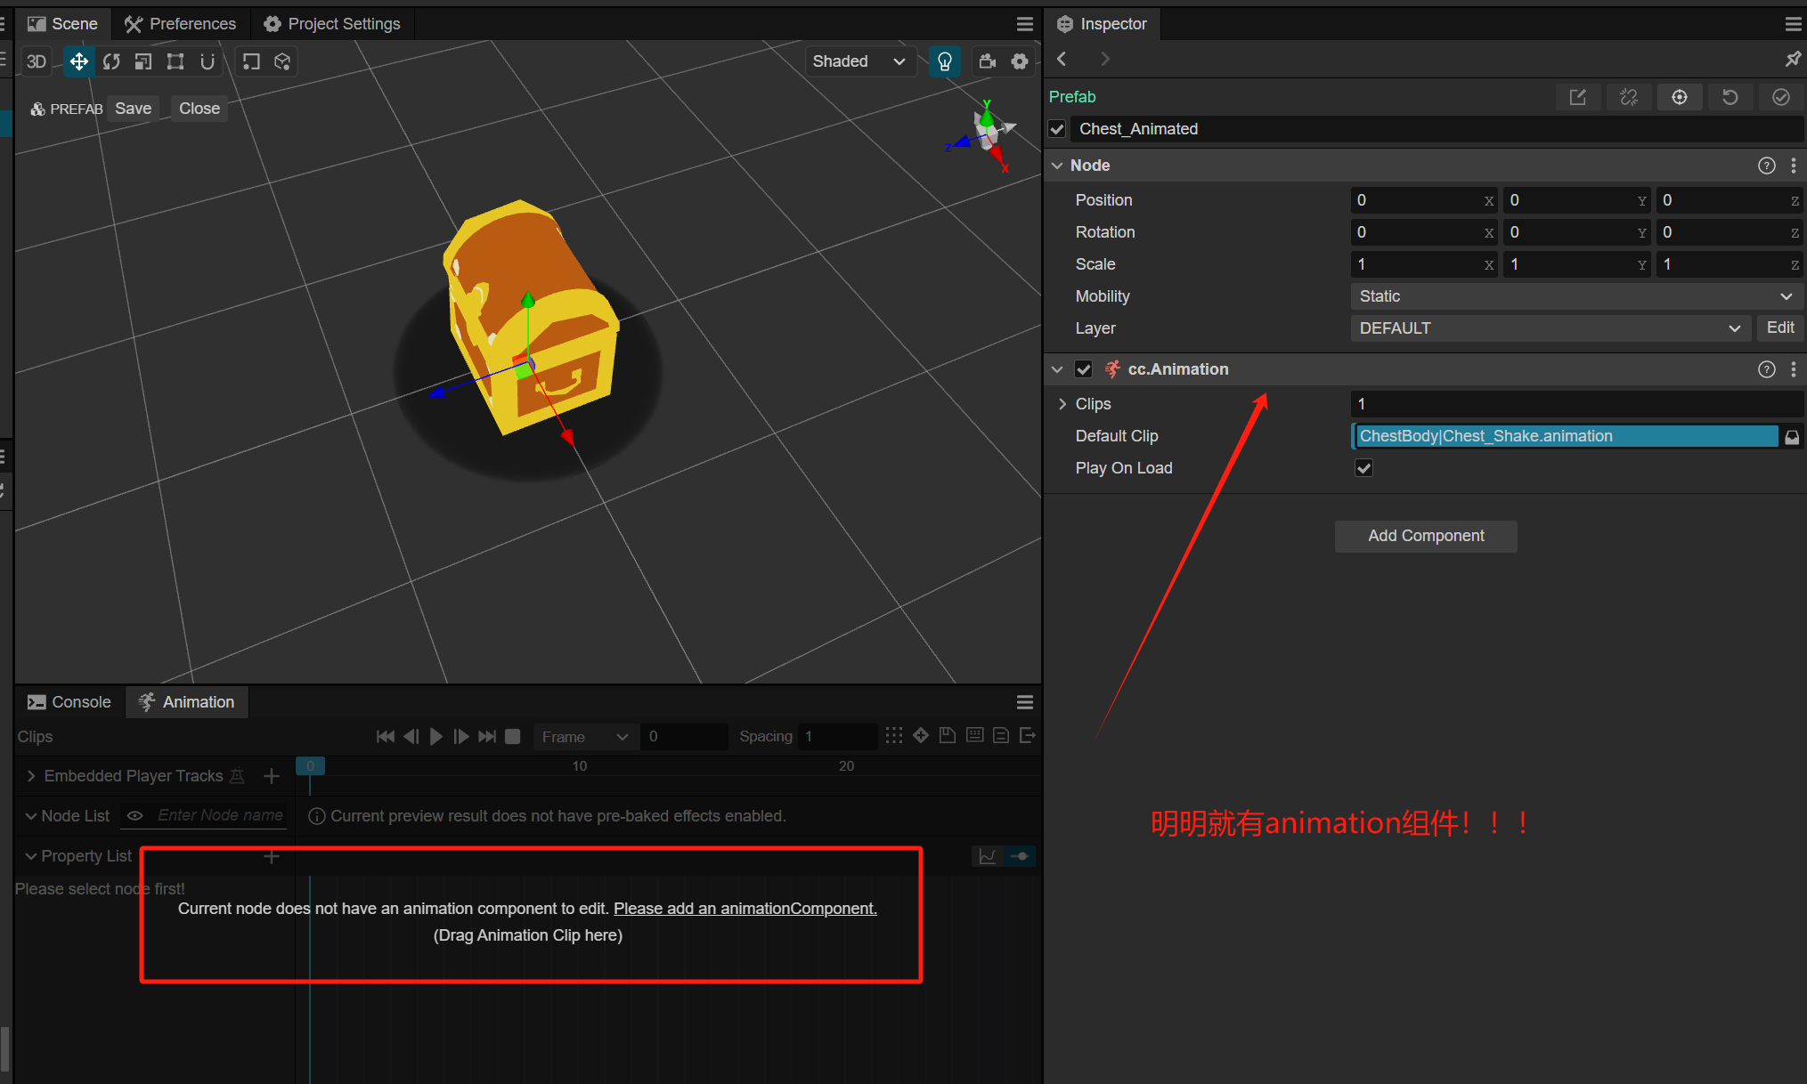
Task: Open the Mobility Static dropdown
Action: (1576, 296)
